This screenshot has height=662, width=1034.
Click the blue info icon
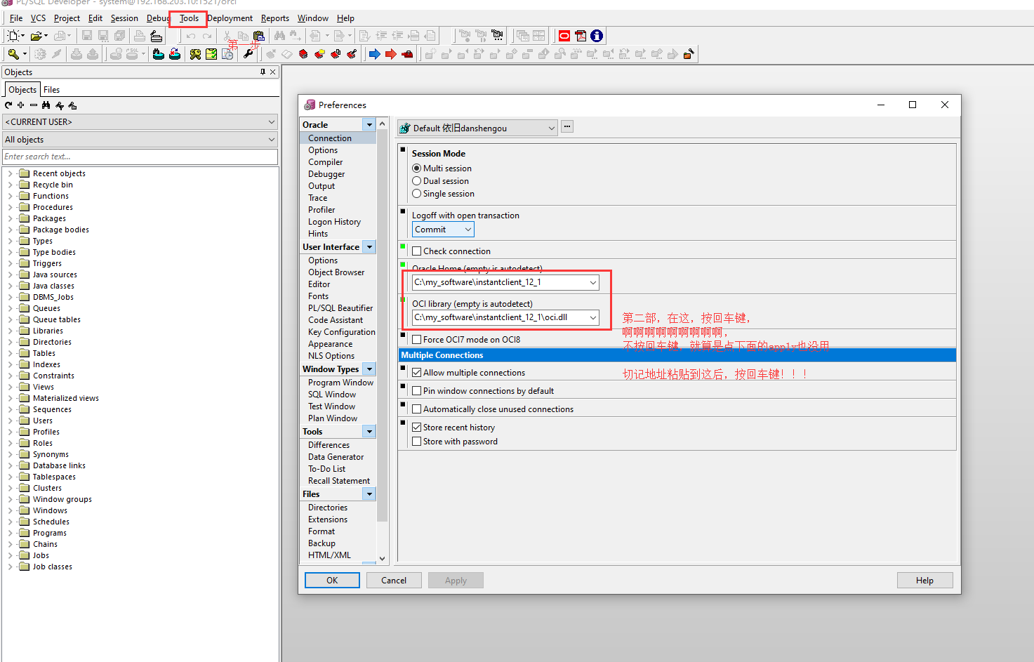pos(597,36)
